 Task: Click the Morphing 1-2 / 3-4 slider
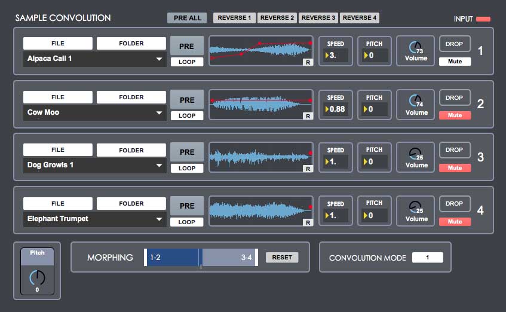pos(201,258)
